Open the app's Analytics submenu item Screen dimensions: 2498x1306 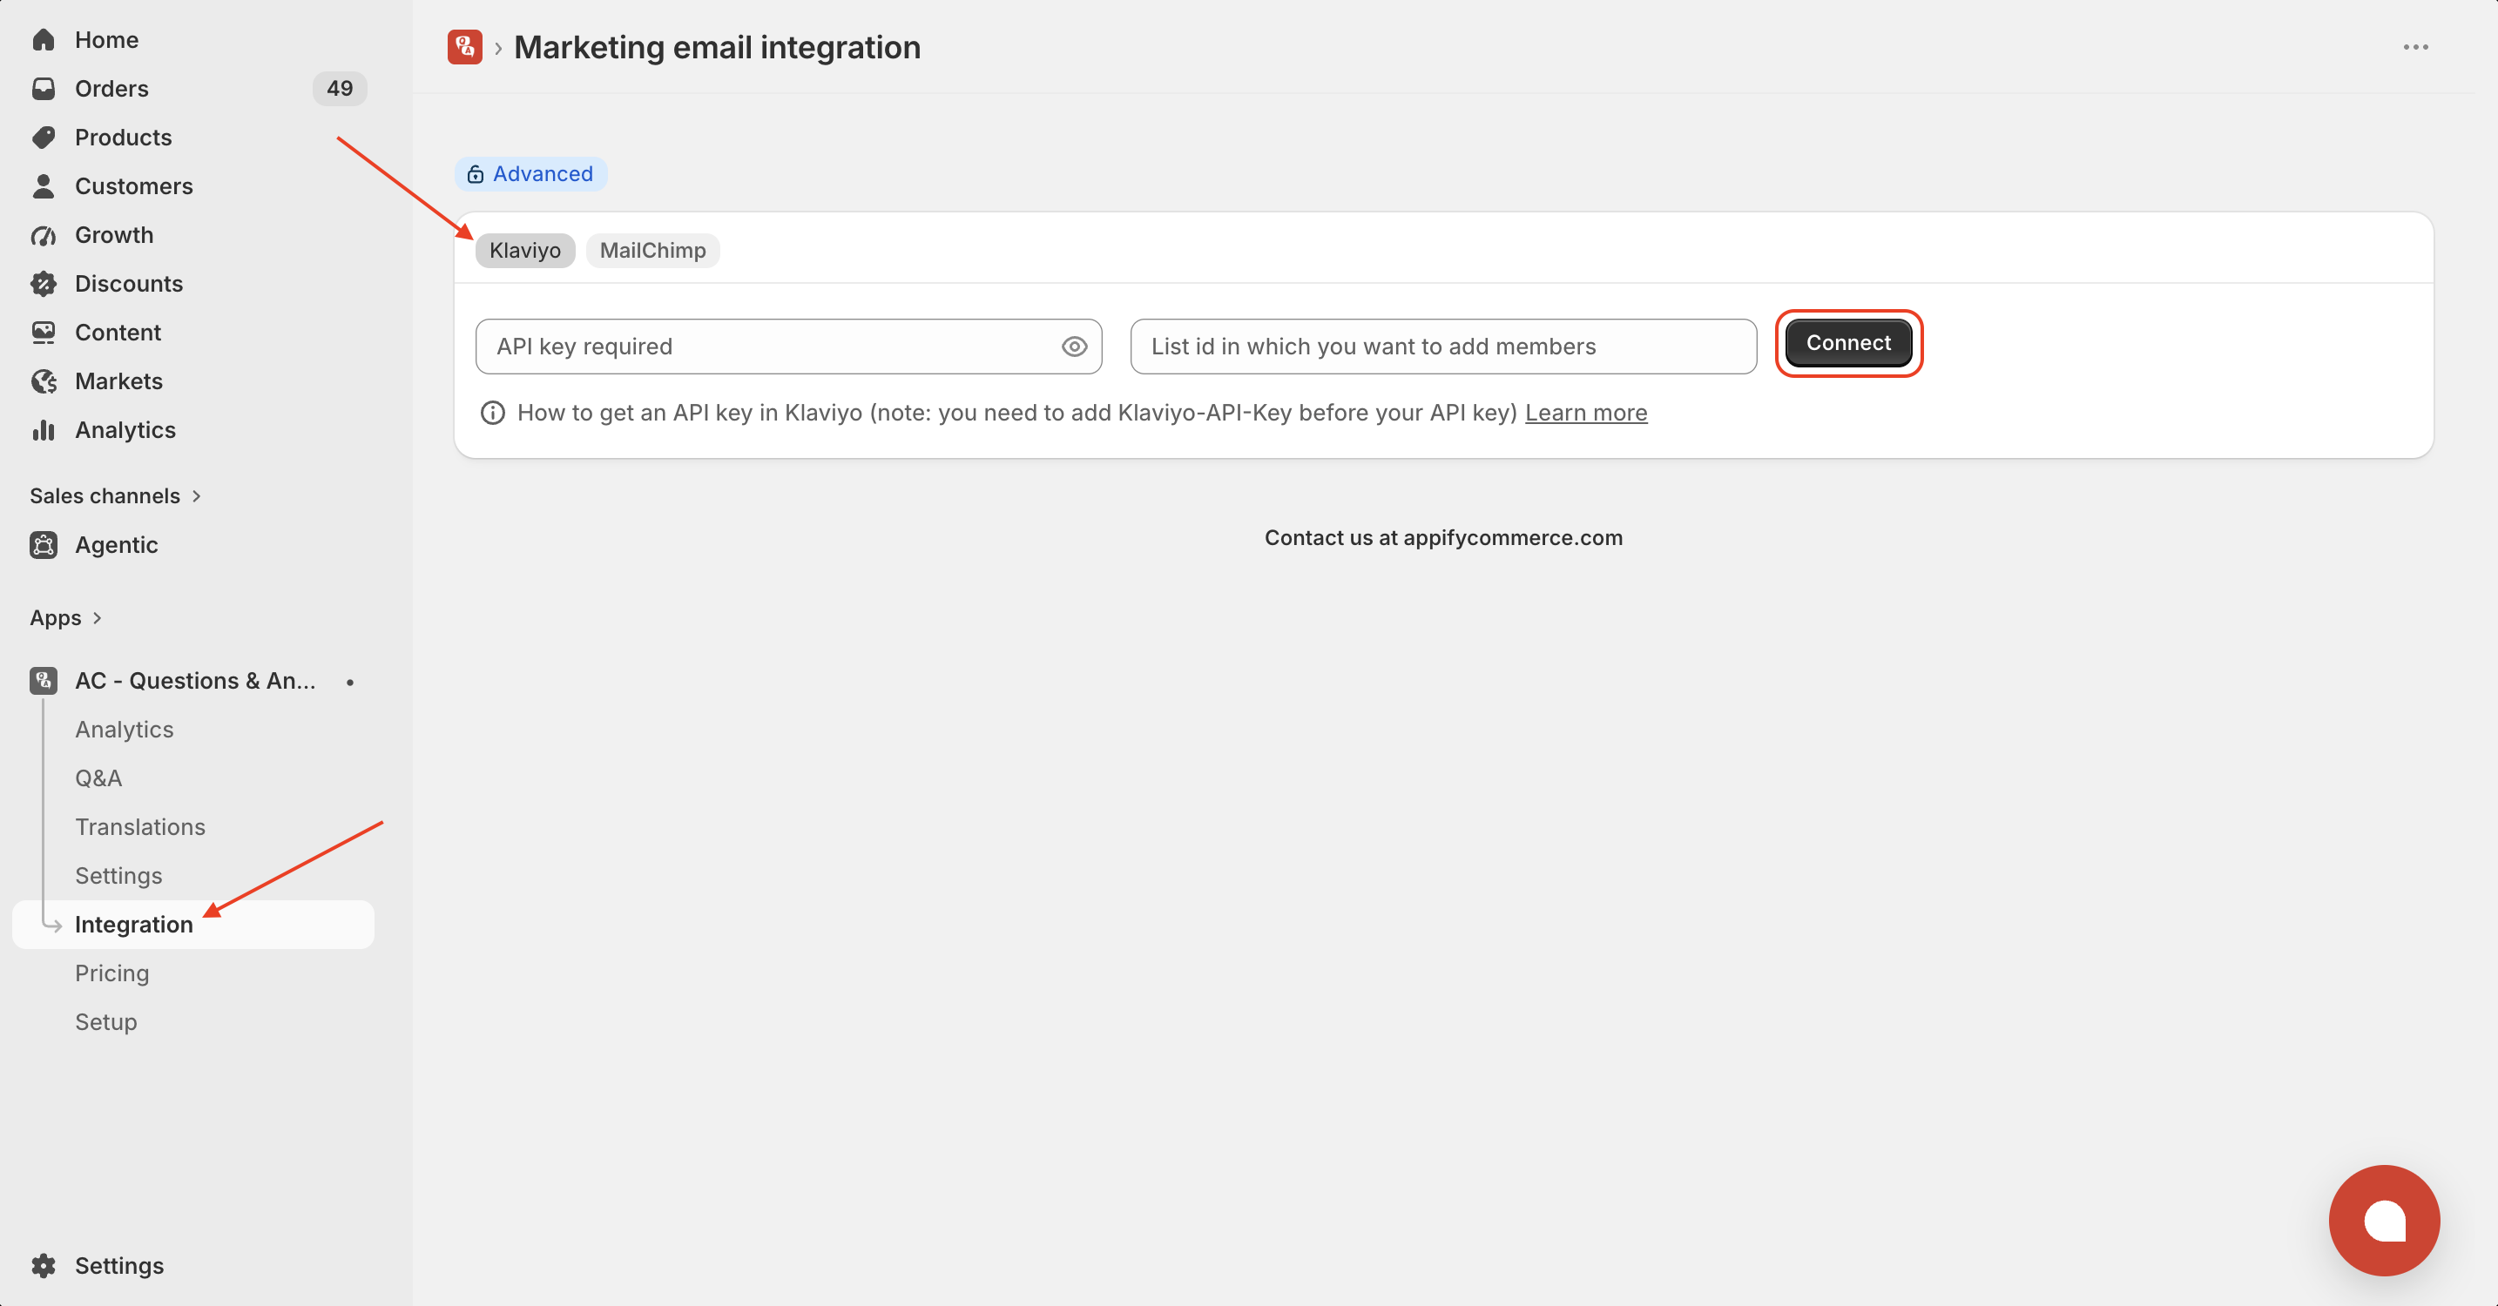tap(125, 729)
